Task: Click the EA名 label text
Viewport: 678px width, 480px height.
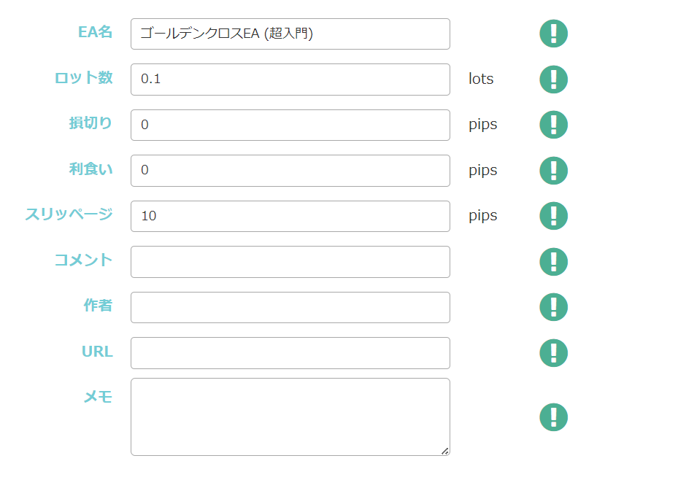Action: (95, 32)
